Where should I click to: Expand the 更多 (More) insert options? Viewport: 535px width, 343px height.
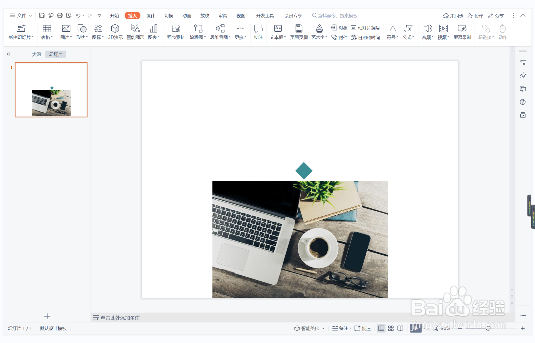pyautogui.click(x=240, y=32)
